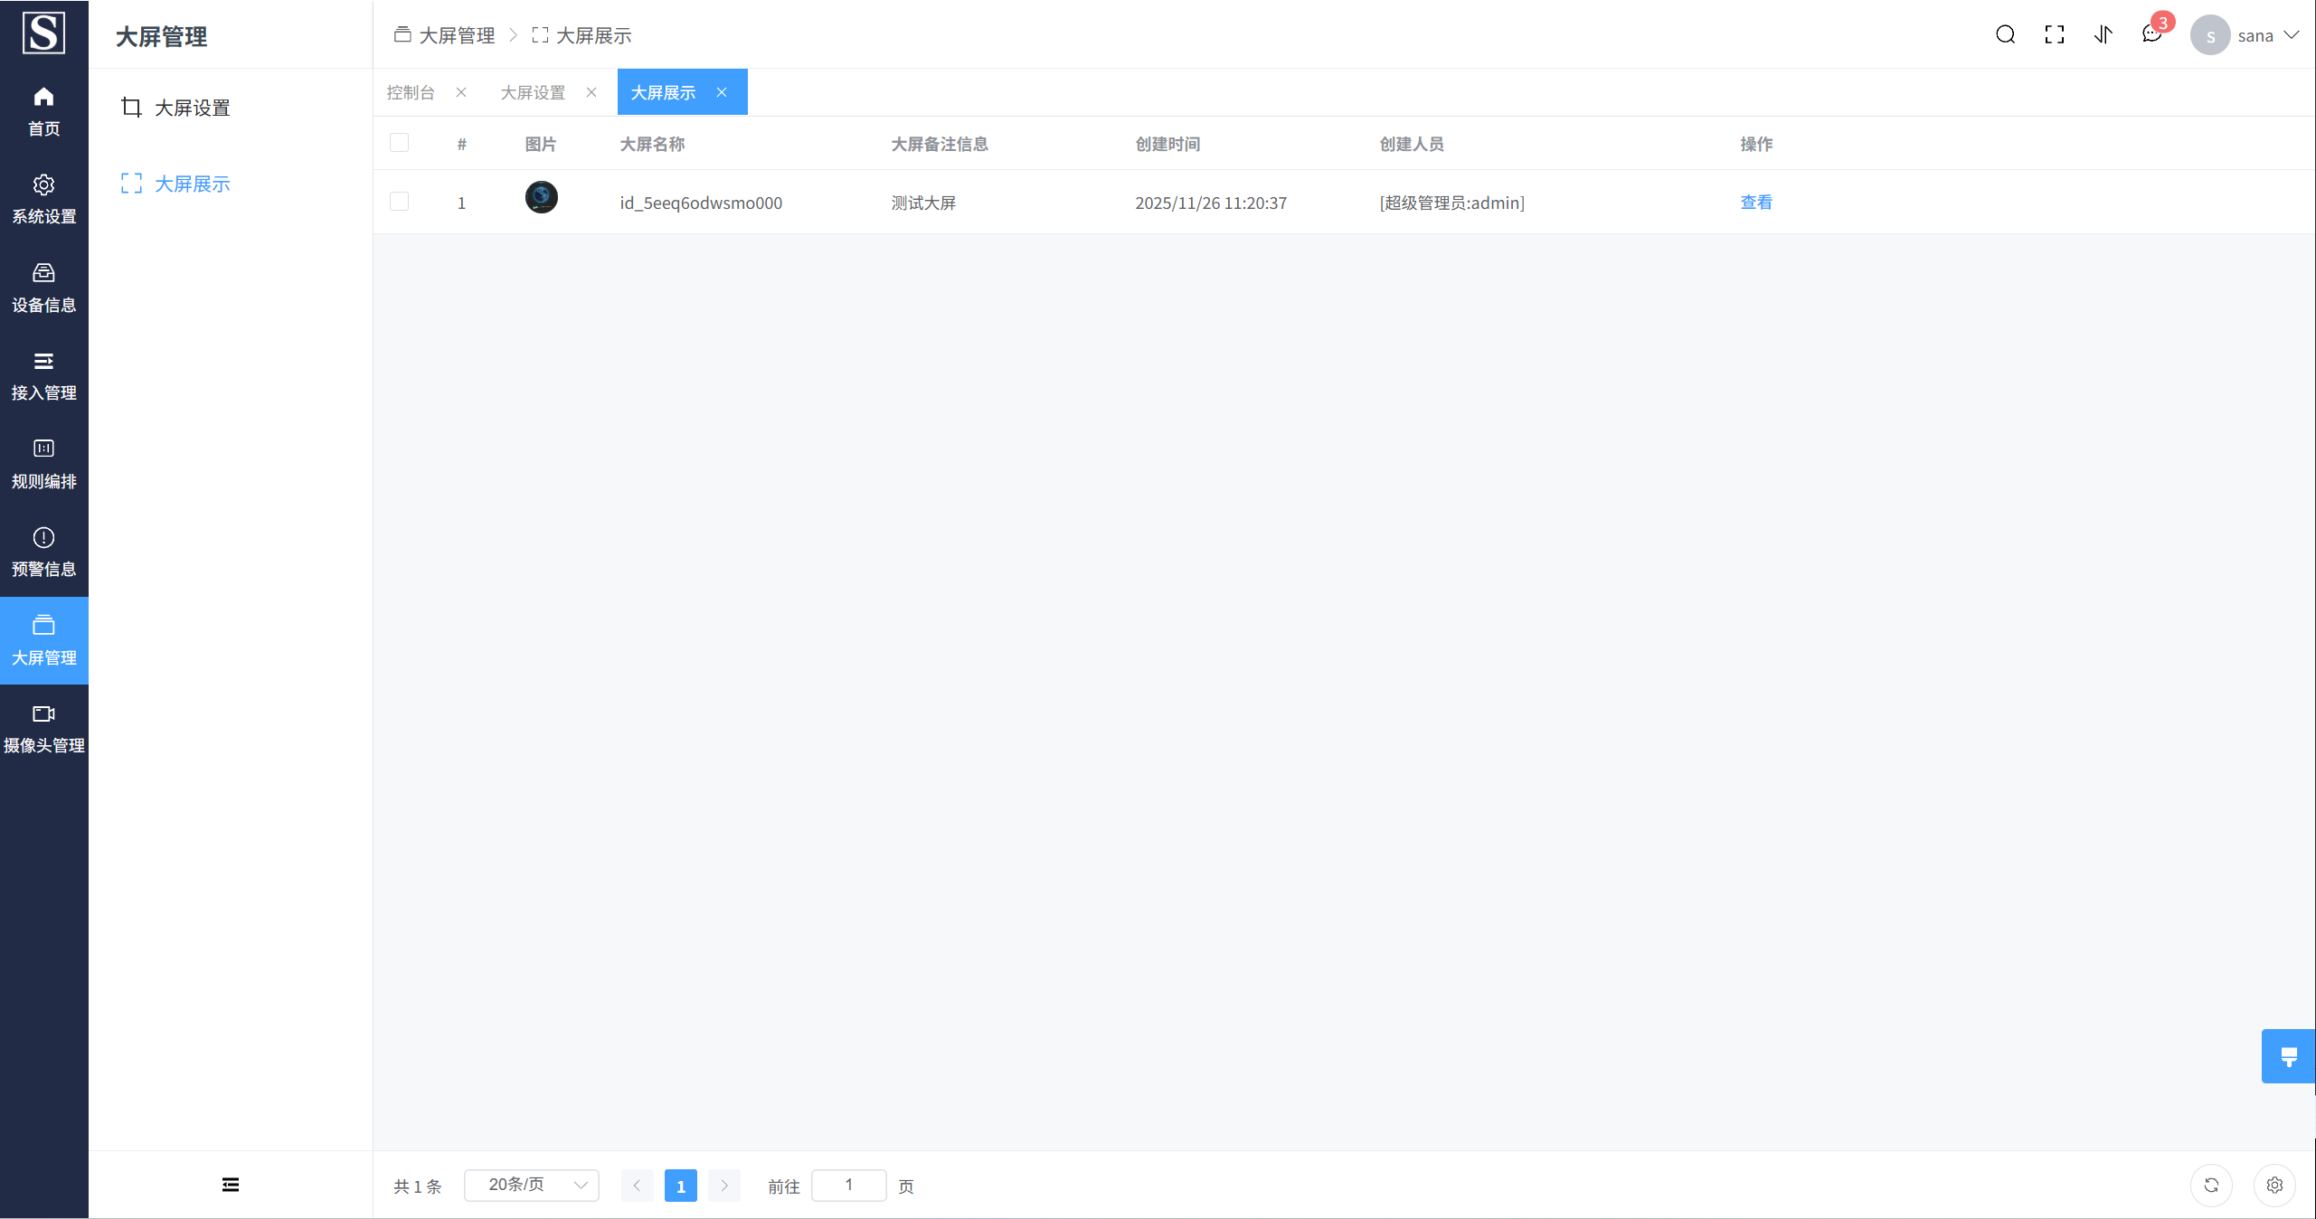Switch to the 大屏设置 tab
Image resolution: width=2316 pixels, height=1219 pixels.
(533, 92)
